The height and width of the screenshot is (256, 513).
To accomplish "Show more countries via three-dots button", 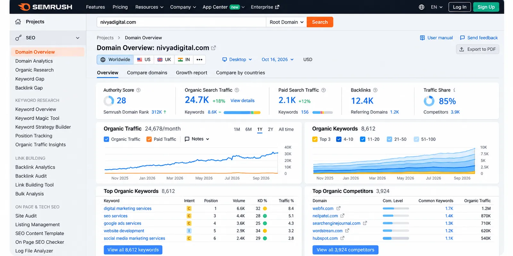I will pos(199,60).
